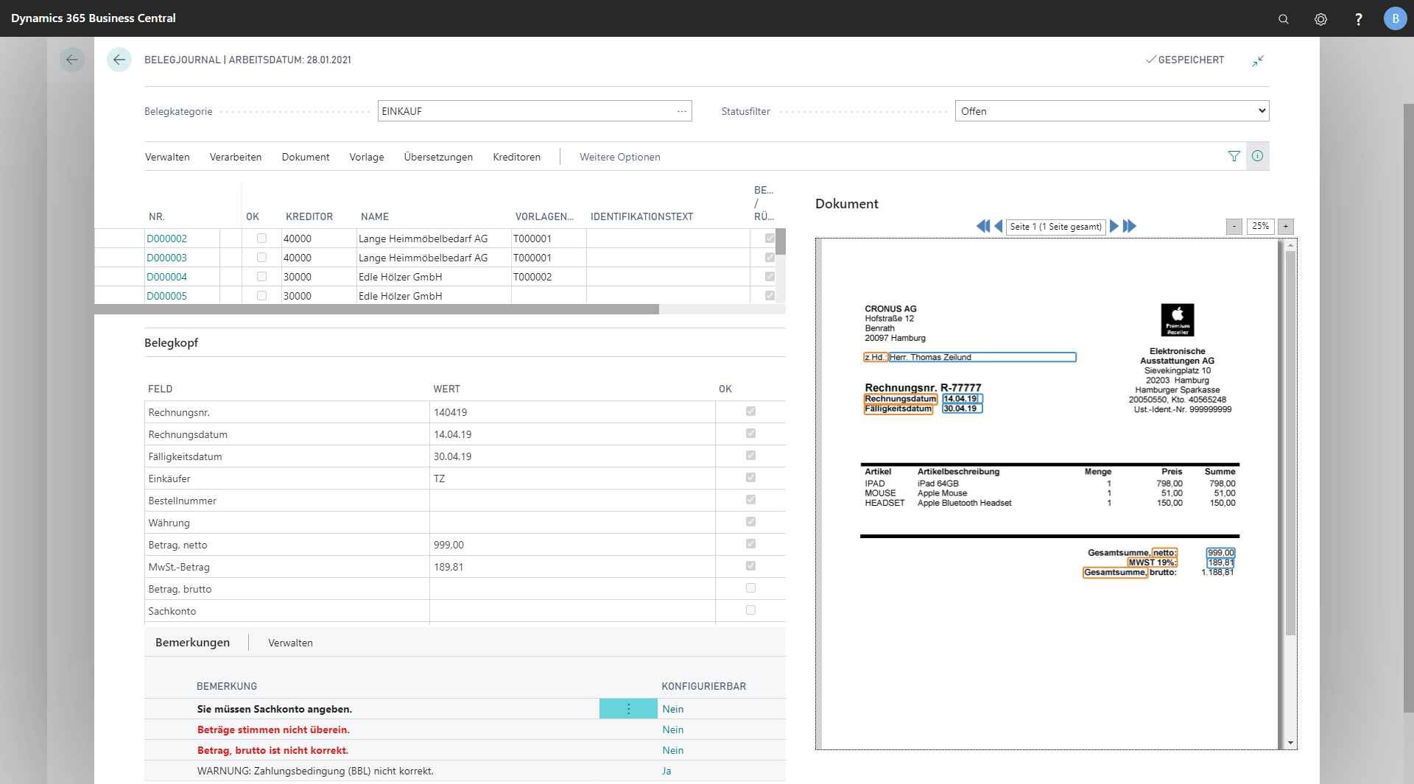Go back using the Belegjournal back arrow
Viewport: 1414px width, 784px height.
pyautogui.click(x=119, y=60)
